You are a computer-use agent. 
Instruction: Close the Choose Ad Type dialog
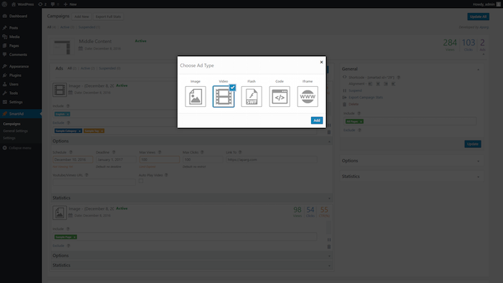[x=321, y=62]
